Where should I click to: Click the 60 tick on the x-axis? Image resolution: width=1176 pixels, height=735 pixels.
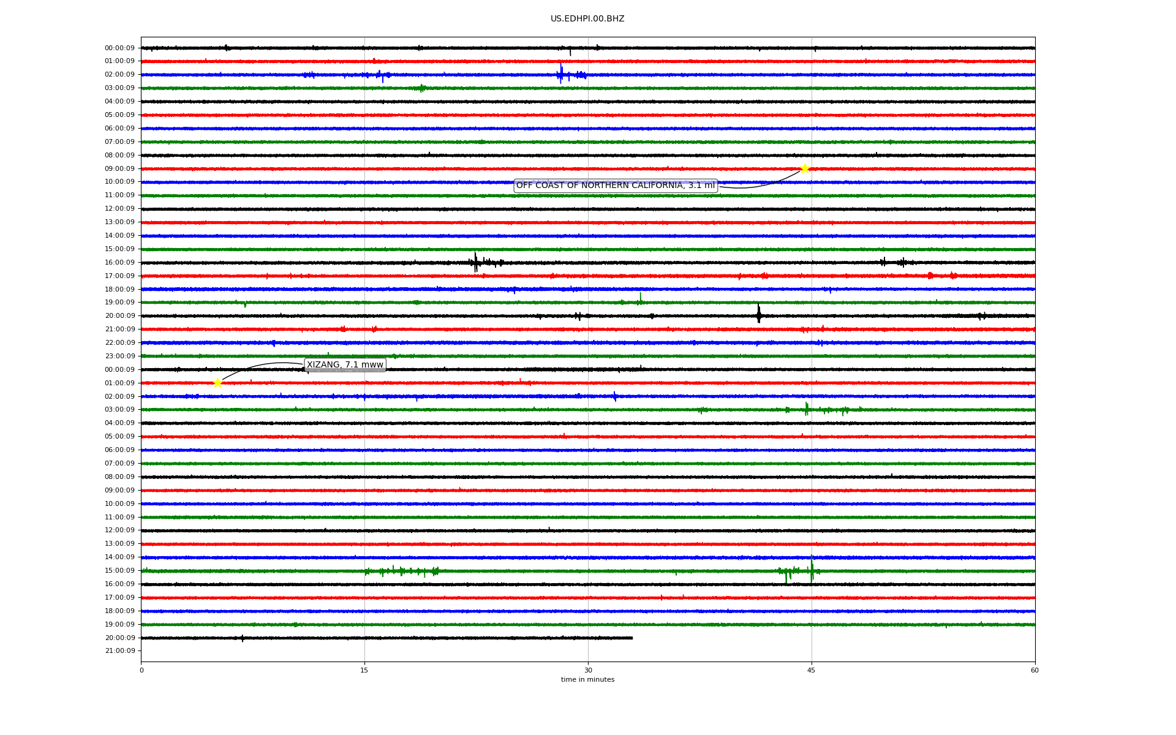click(1035, 670)
